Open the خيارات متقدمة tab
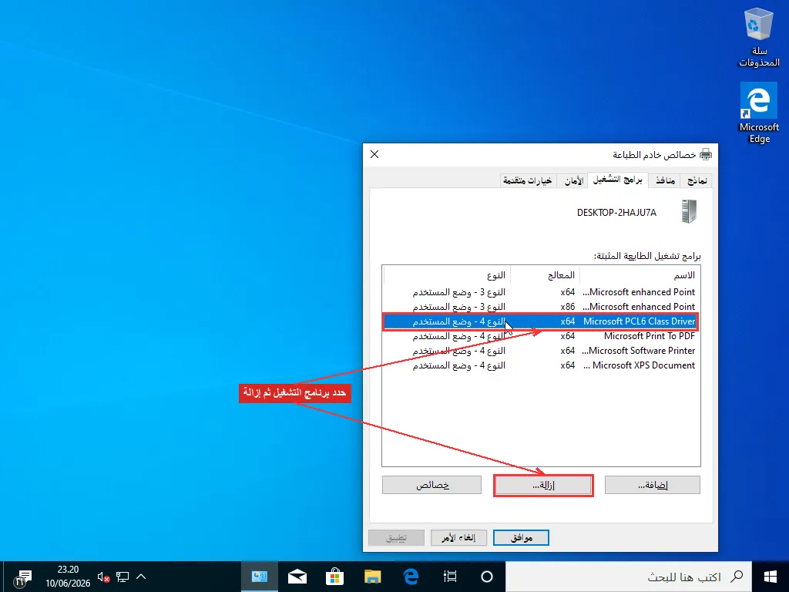789x592 pixels. (528, 180)
